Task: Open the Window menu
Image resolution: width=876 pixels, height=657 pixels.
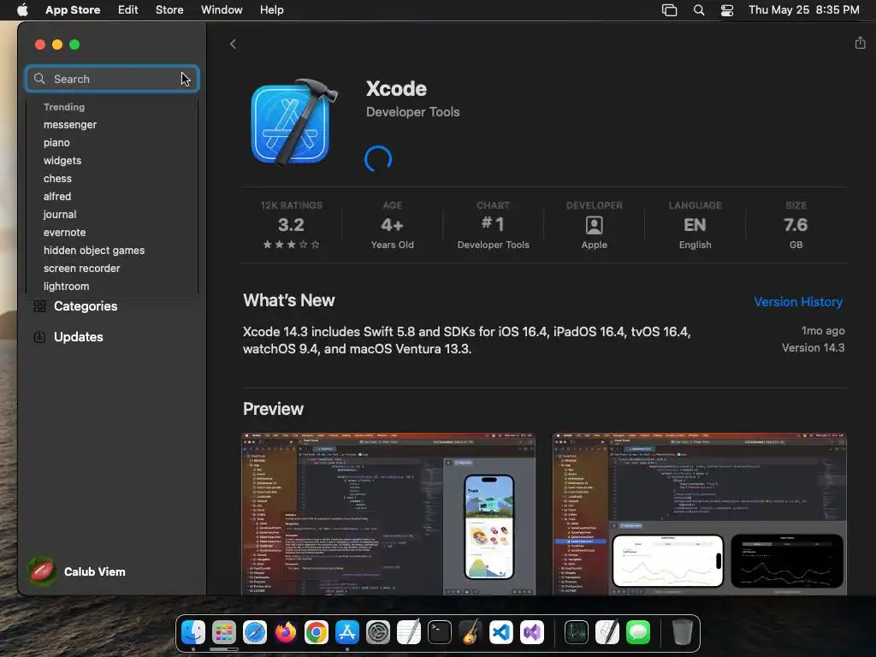Action: click(222, 9)
